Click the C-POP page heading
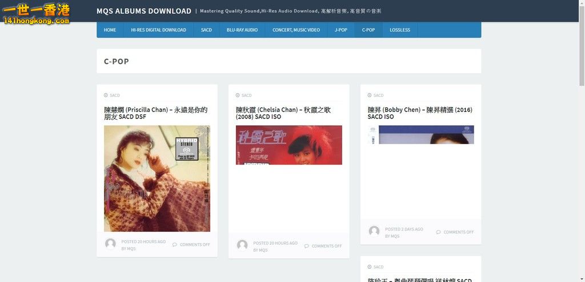 (117, 62)
